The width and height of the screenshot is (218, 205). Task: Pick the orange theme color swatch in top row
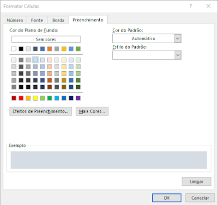(x=50, y=49)
